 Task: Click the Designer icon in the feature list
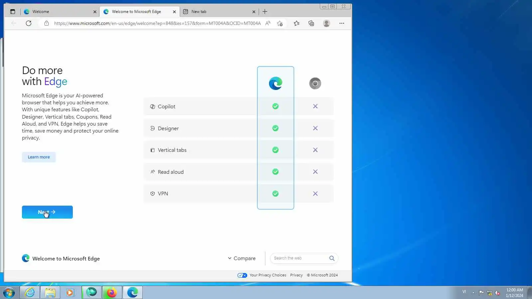point(153,128)
